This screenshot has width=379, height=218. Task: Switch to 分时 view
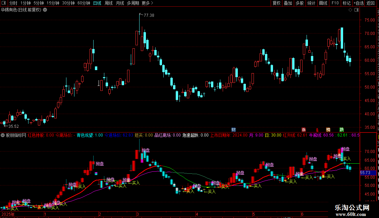(13, 3)
